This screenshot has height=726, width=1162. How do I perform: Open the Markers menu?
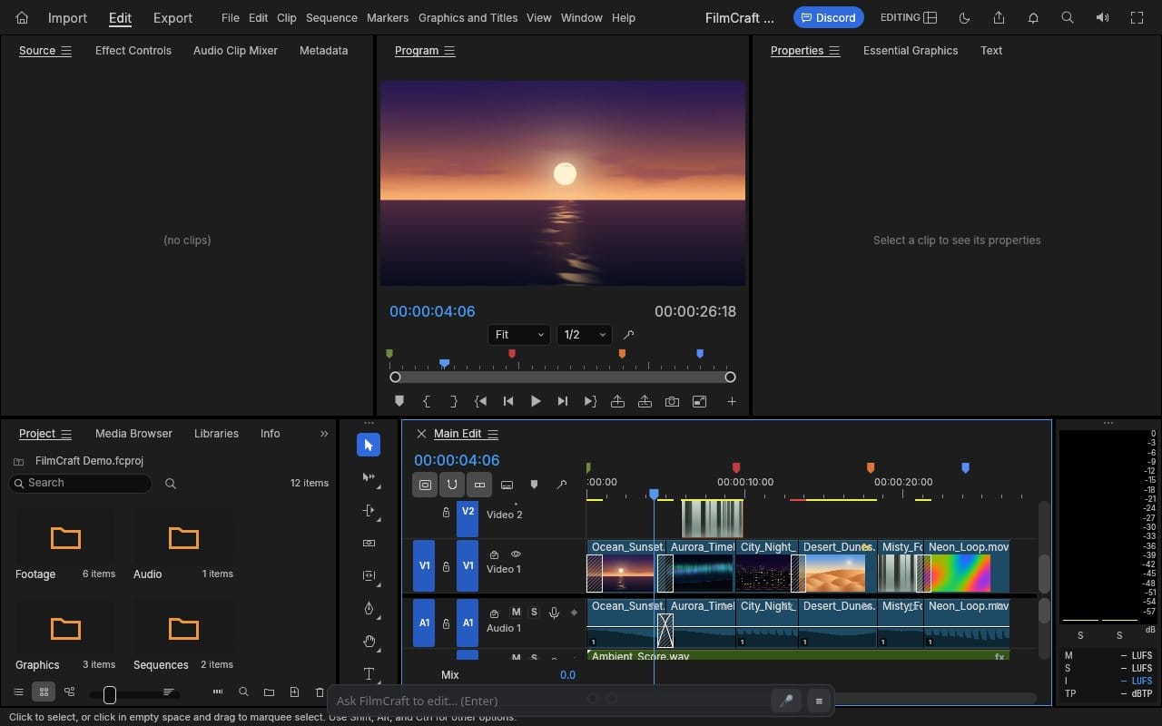388,17
